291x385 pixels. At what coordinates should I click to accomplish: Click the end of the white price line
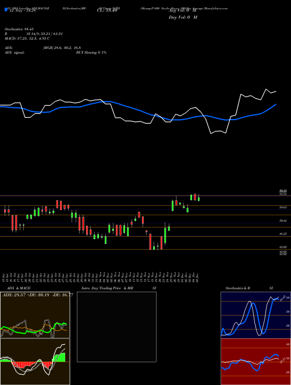click(x=276, y=92)
